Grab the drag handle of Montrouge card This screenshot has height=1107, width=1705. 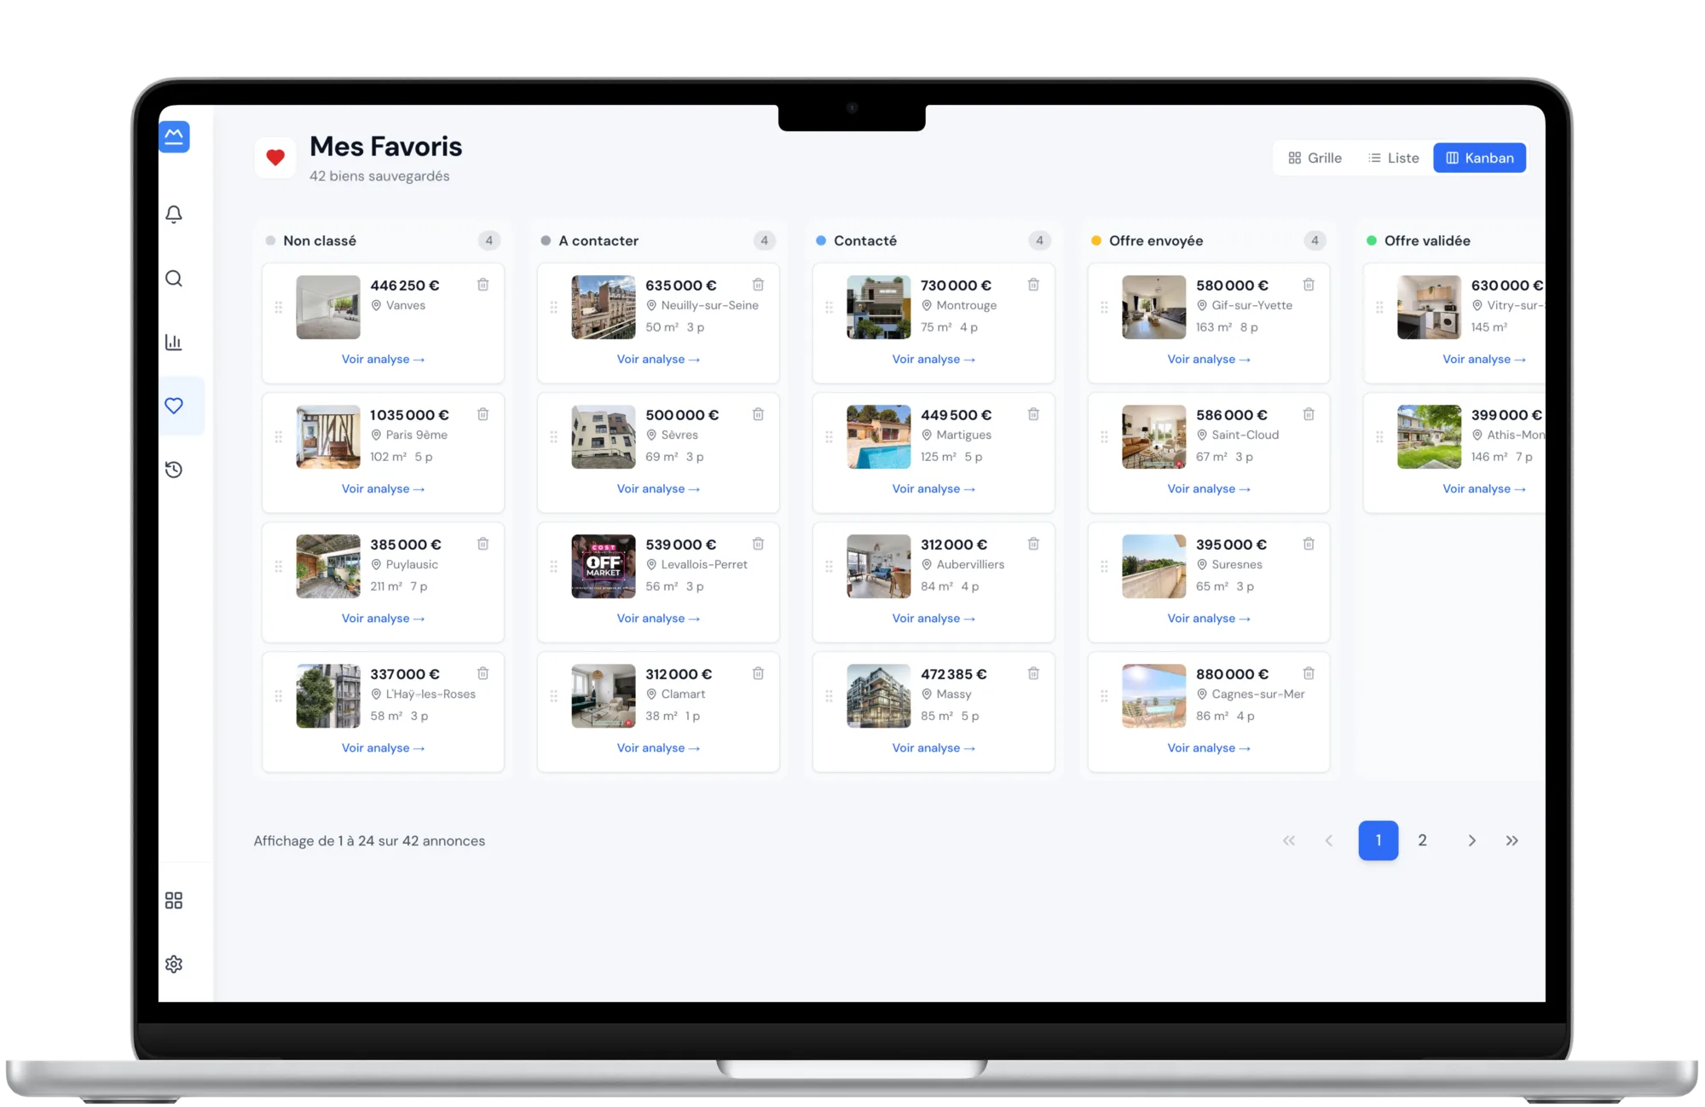[x=829, y=308]
